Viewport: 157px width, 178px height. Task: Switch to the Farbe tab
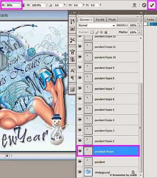[x=150, y=20]
